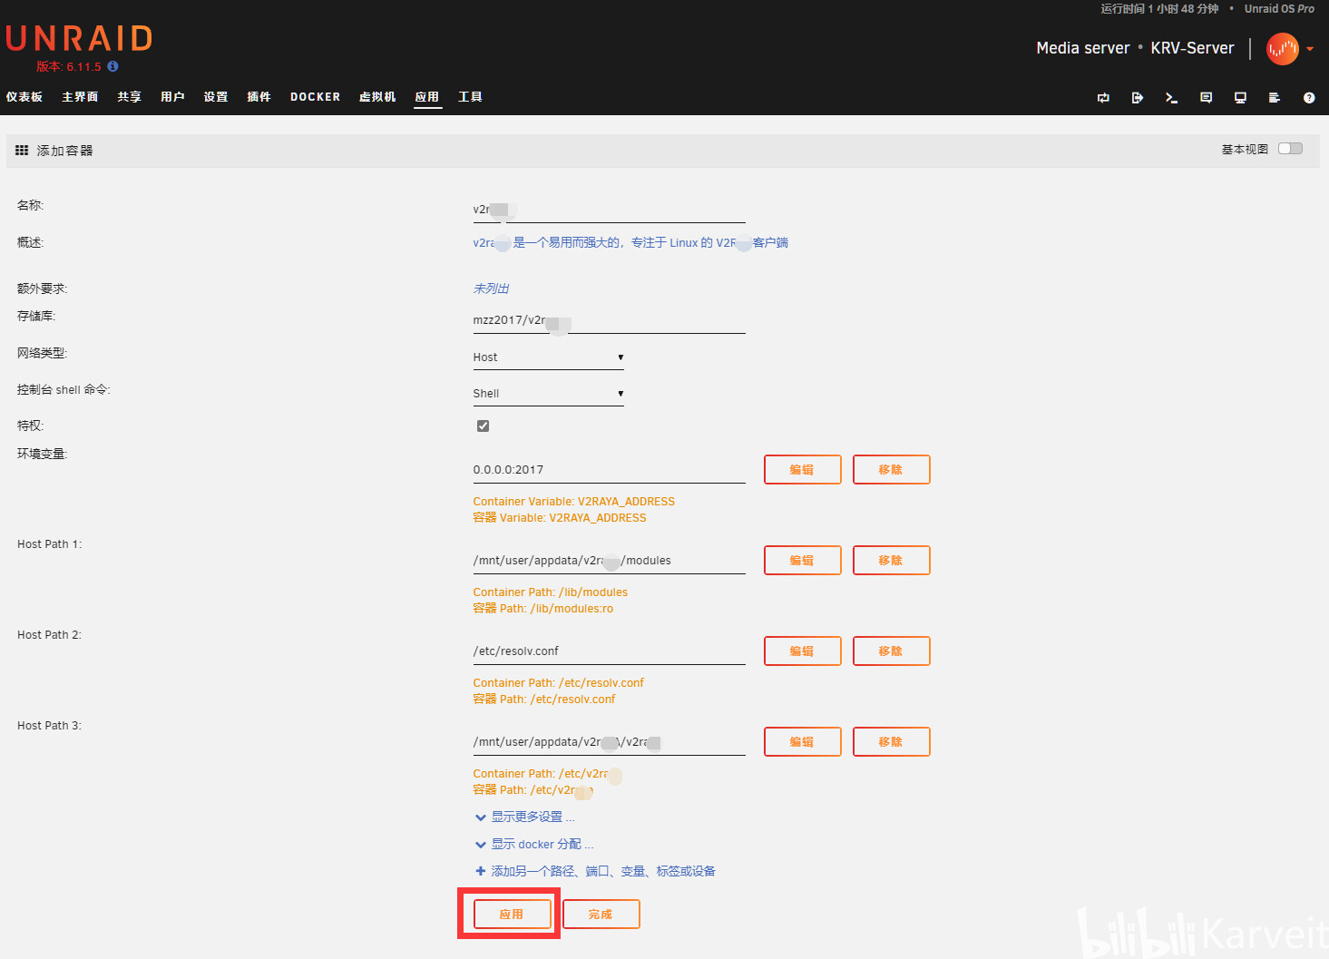Image resolution: width=1329 pixels, height=959 pixels.
Task: Click the 应用 apply button at bottom
Action: point(512,915)
